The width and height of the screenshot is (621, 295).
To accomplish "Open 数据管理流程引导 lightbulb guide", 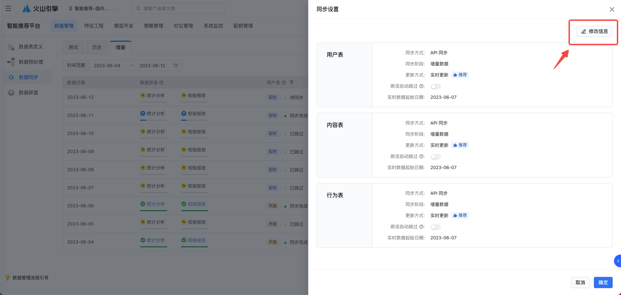I will [x=7, y=278].
